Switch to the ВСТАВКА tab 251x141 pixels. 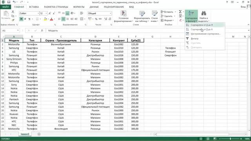(34, 7)
